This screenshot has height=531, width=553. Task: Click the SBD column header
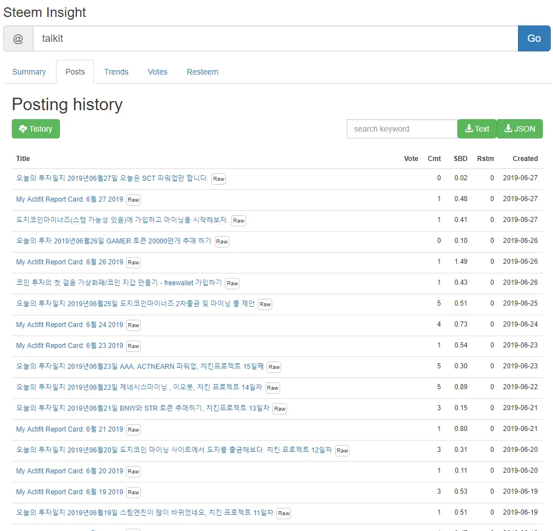coord(460,159)
